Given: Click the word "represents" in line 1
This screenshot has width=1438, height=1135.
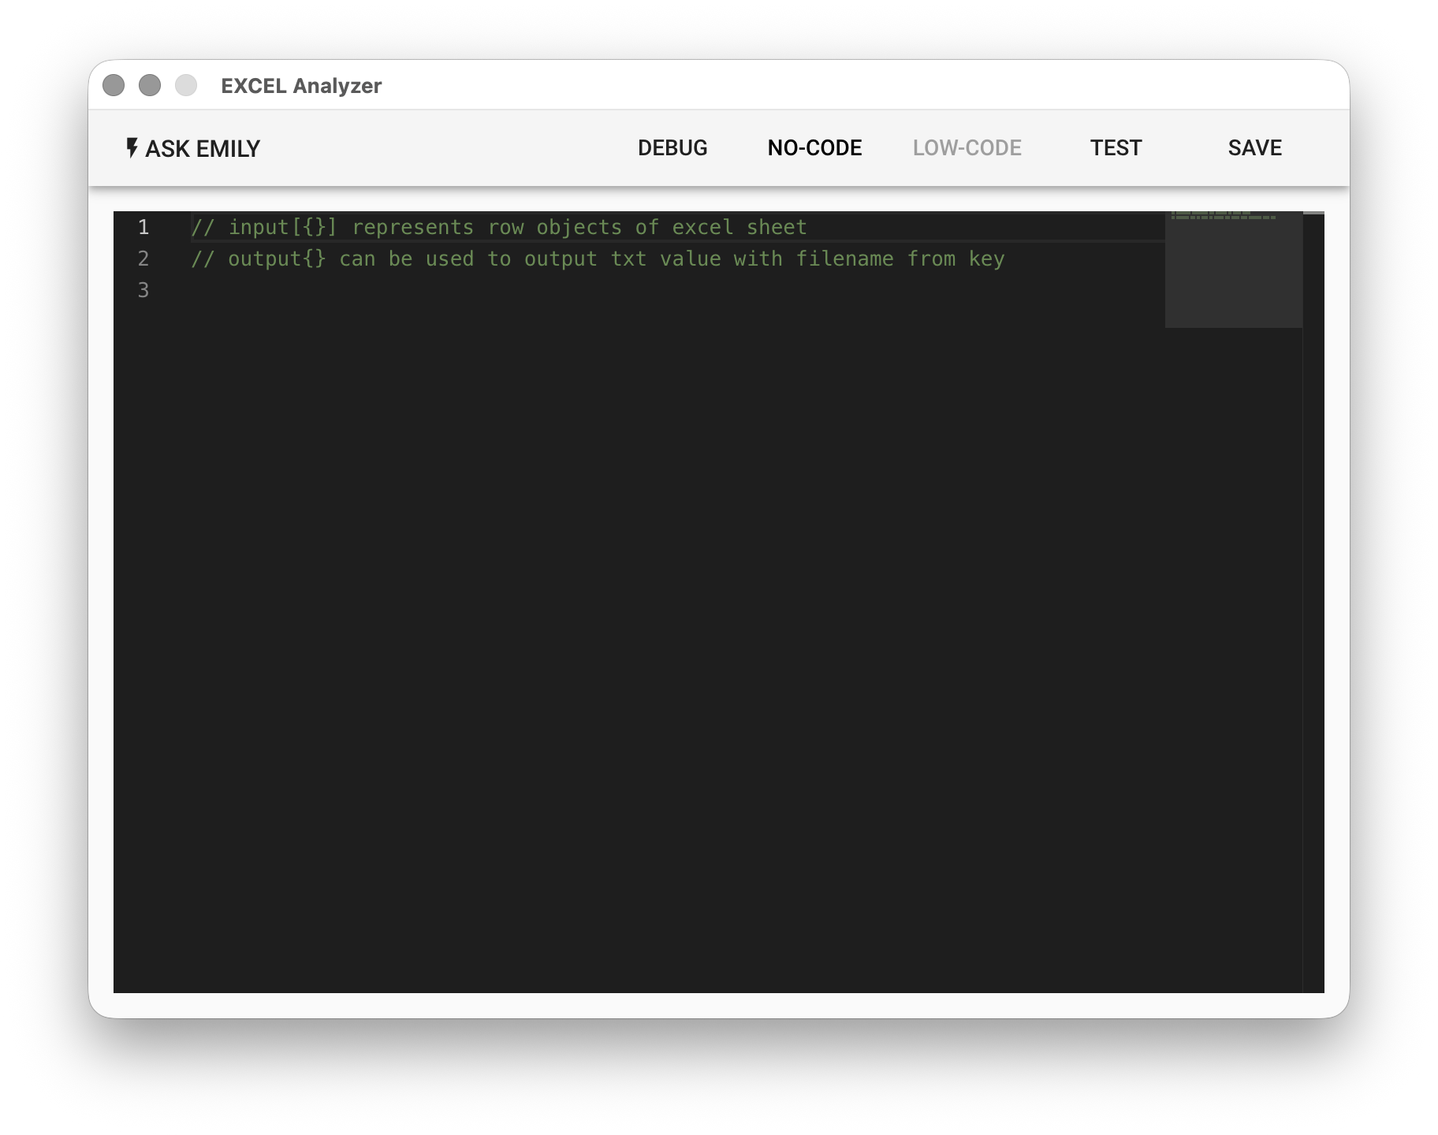Looking at the screenshot, I should (412, 228).
